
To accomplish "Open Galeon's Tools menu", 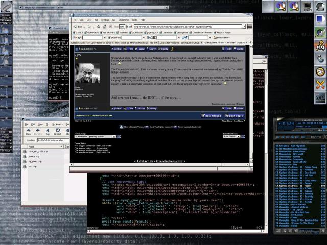I will coord(134,20).
